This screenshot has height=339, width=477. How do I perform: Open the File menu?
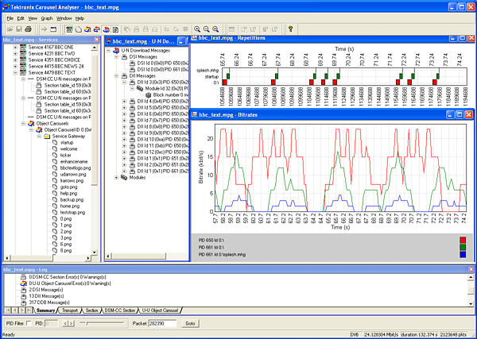coord(10,18)
